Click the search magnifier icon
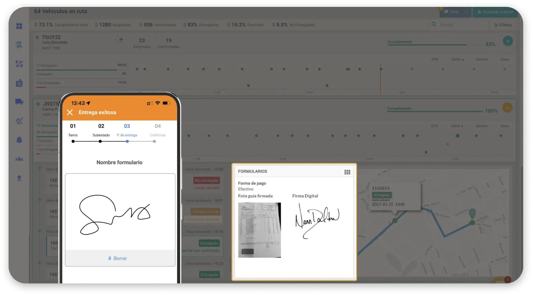533x295 pixels. (x=434, y=24)
